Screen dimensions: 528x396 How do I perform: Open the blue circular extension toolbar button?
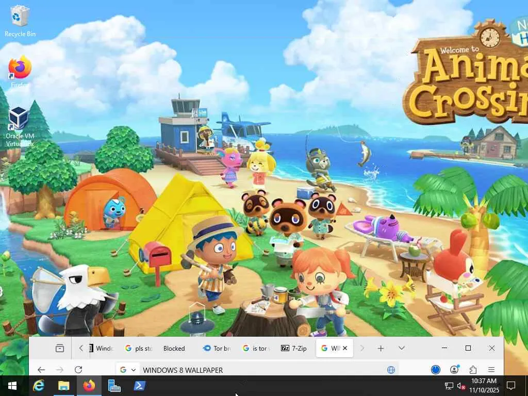coord(435,370)
